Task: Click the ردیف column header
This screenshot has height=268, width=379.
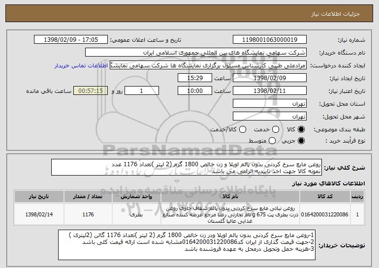Action: pos(357,197)
